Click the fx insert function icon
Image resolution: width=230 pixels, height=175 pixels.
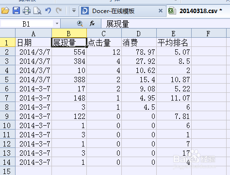[x=92, y=24]
